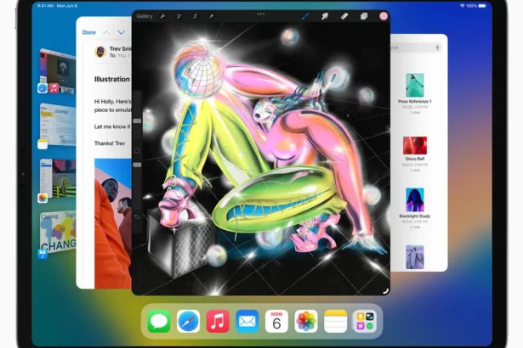Open Photos app from the dock

[306, 321]
